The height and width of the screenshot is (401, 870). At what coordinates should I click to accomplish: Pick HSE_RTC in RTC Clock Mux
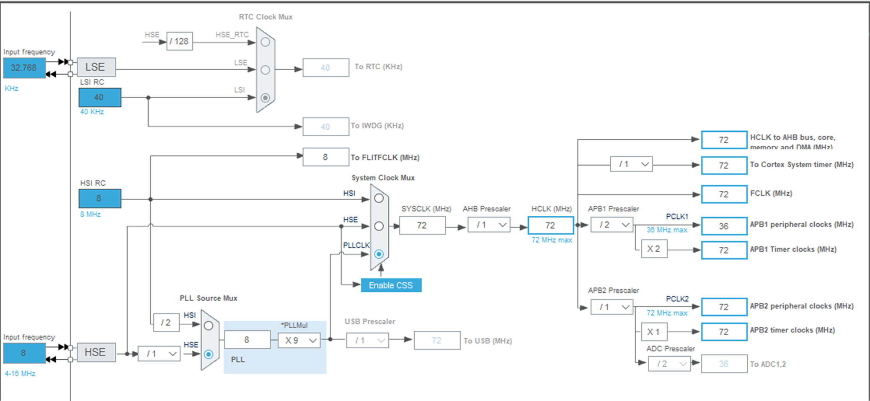pyautogui.click(x=265, y=42)
